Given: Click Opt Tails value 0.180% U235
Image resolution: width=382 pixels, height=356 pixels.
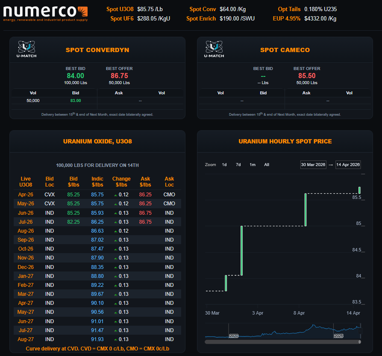Looking at the screenshot, I should coord(320,9).
